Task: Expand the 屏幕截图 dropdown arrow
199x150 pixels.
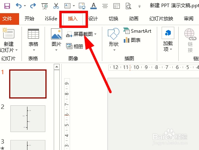Action: [96, 34]
